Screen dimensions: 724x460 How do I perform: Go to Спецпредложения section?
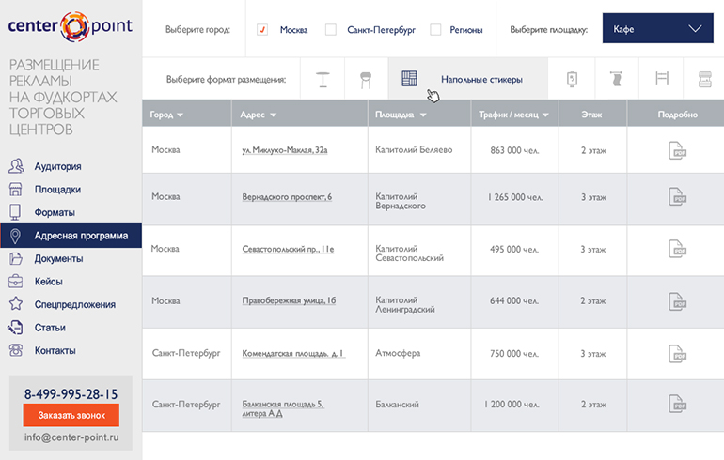(75, 305)
